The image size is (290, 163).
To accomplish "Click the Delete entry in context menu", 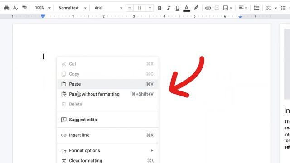I will click(x=108, y=104).
